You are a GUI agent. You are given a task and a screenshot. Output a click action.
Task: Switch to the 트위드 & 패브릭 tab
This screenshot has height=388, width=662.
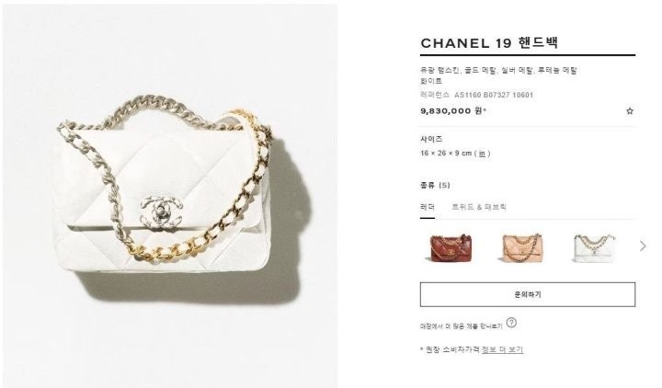[x=479, y=207]
